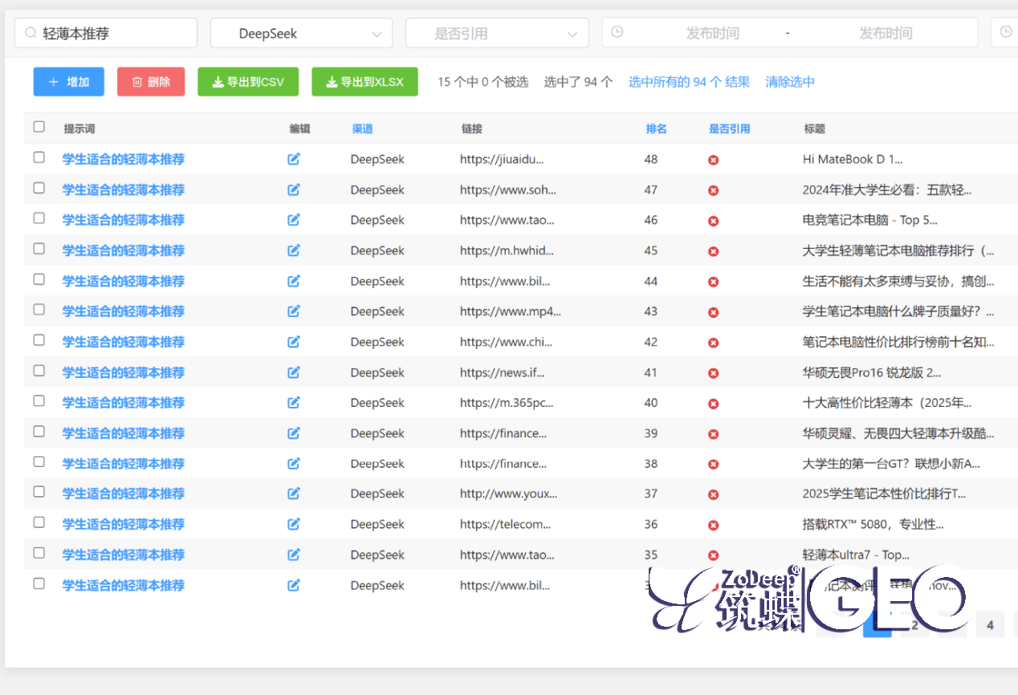The image size is (1018, 695).
Task: Click the 轻薄本推荐 search input field
Action: coord(104,32)
